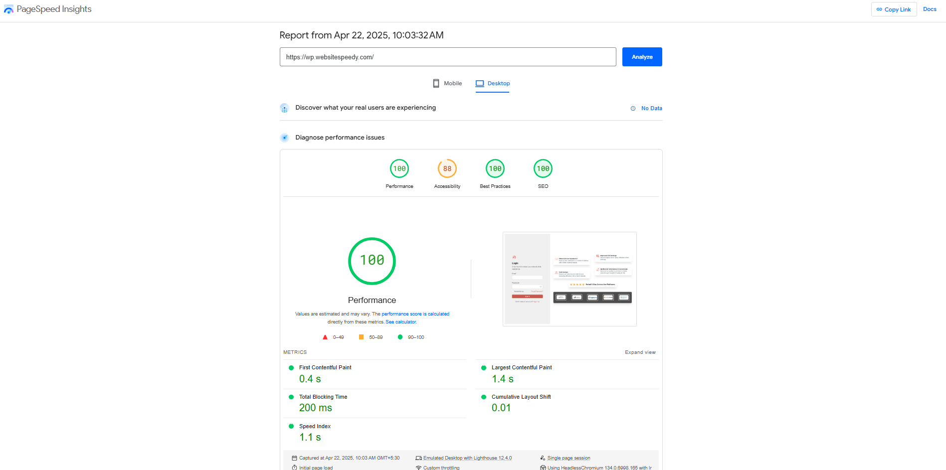
Task: Click the real users experience icon
Action: pyautogui.click(x=284, y=108)
